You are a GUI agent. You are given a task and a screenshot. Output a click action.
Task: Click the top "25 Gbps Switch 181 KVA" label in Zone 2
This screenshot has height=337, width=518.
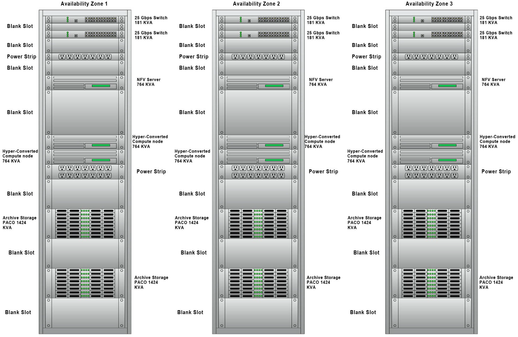[x=323, y=20]
